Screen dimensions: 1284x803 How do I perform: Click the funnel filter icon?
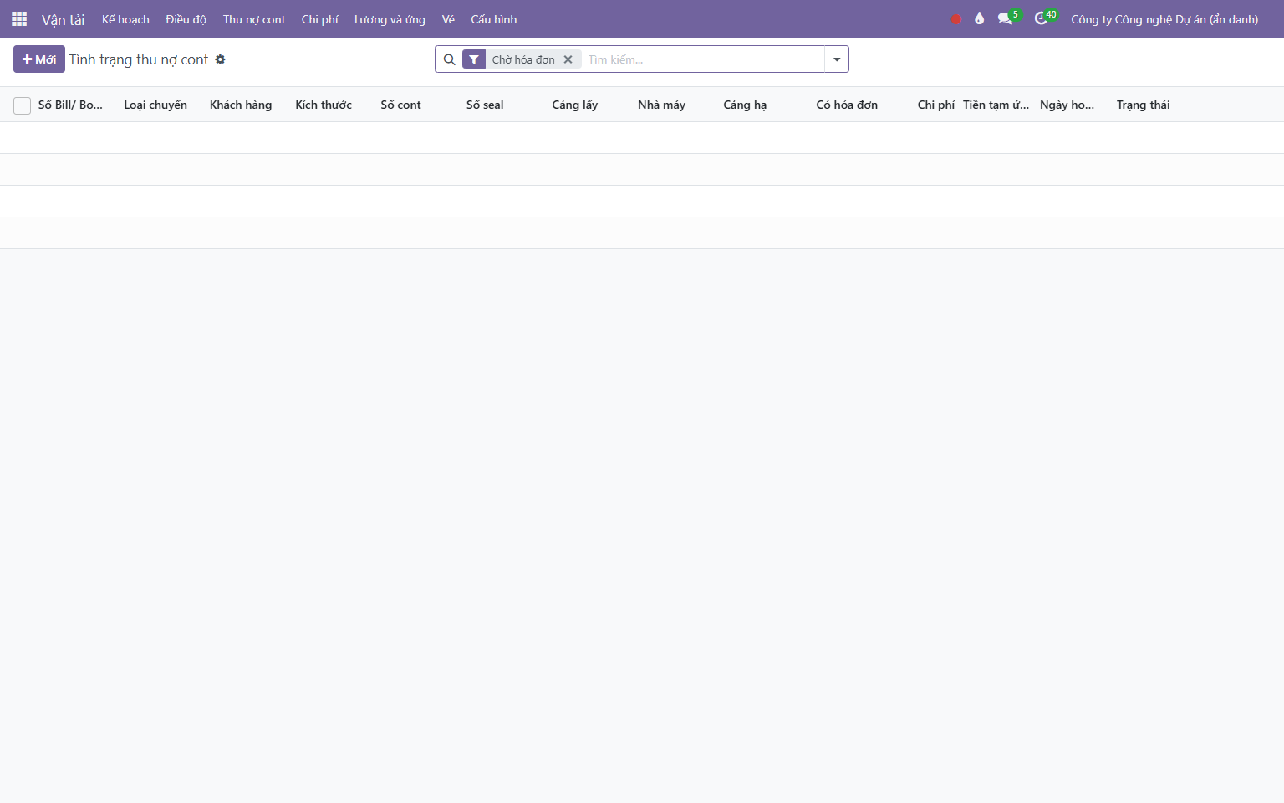point(474,59)
